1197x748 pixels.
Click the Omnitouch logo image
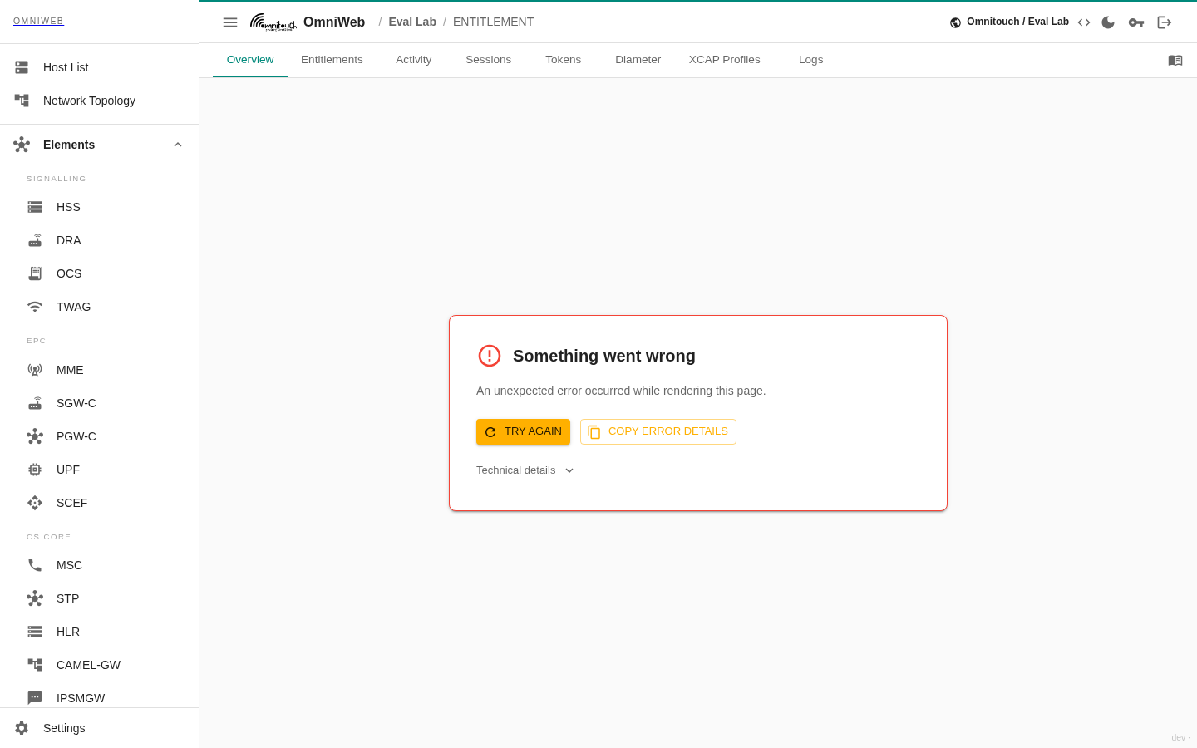click(x=273, y=22)
